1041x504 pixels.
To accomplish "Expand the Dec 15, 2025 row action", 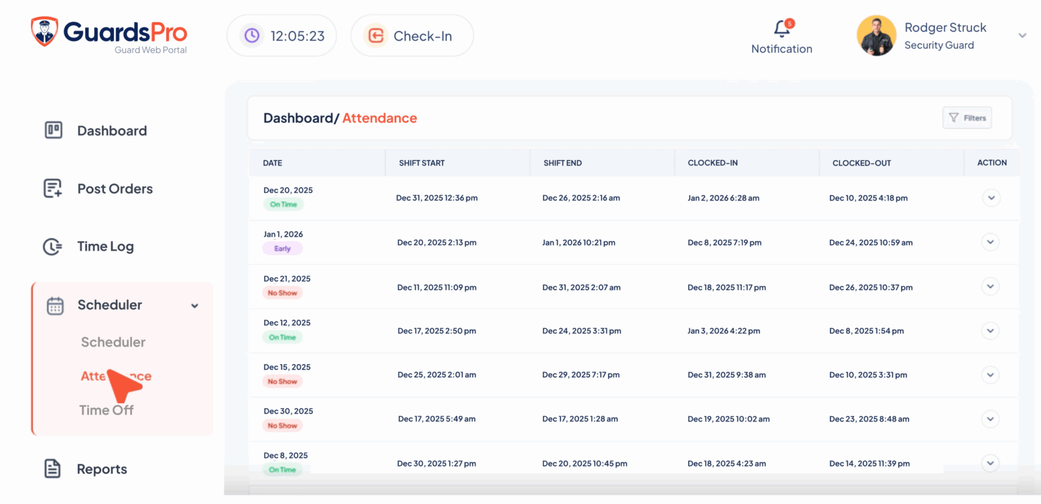I will (x=990, y=375).
